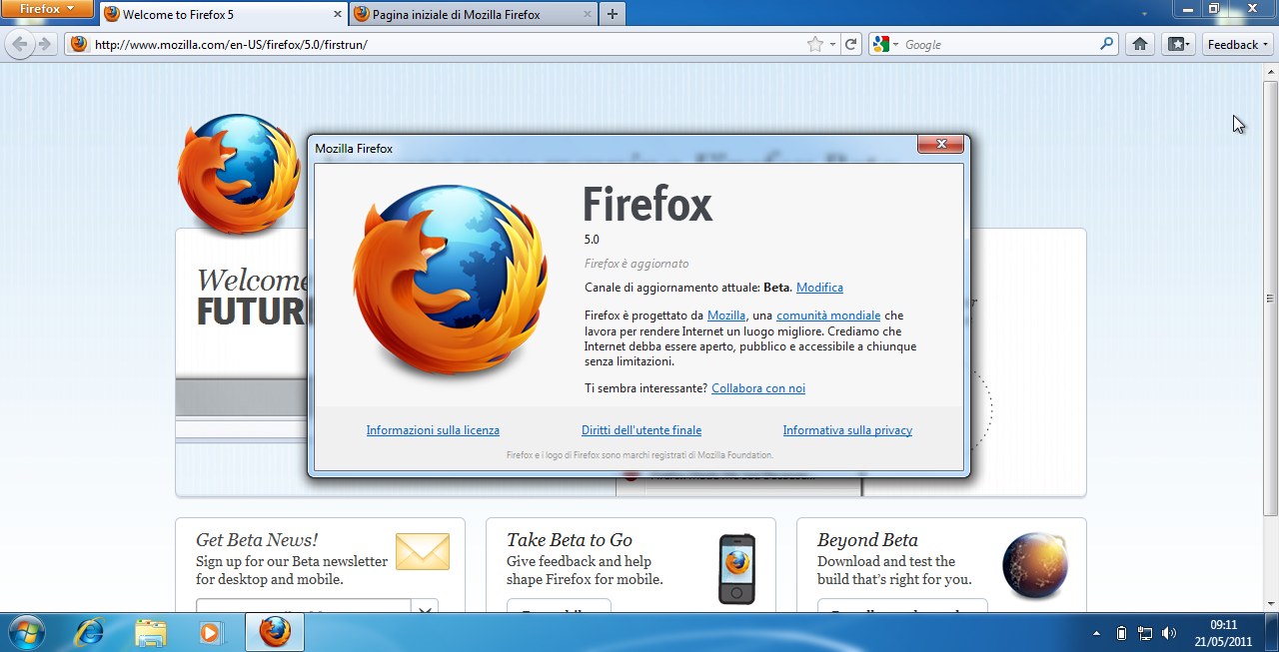Open the comunità mondiale link

tap(828, 316)
